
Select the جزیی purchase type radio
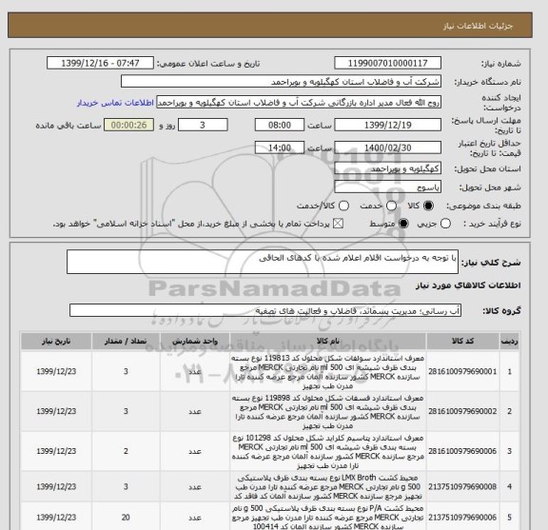tap(445, 224)
